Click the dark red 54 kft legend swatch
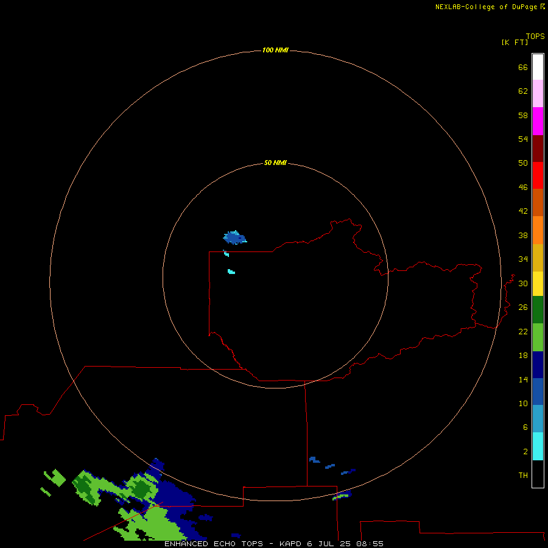Image resolution: width=548 pixels, height=548 pixels. click(538, 148)
